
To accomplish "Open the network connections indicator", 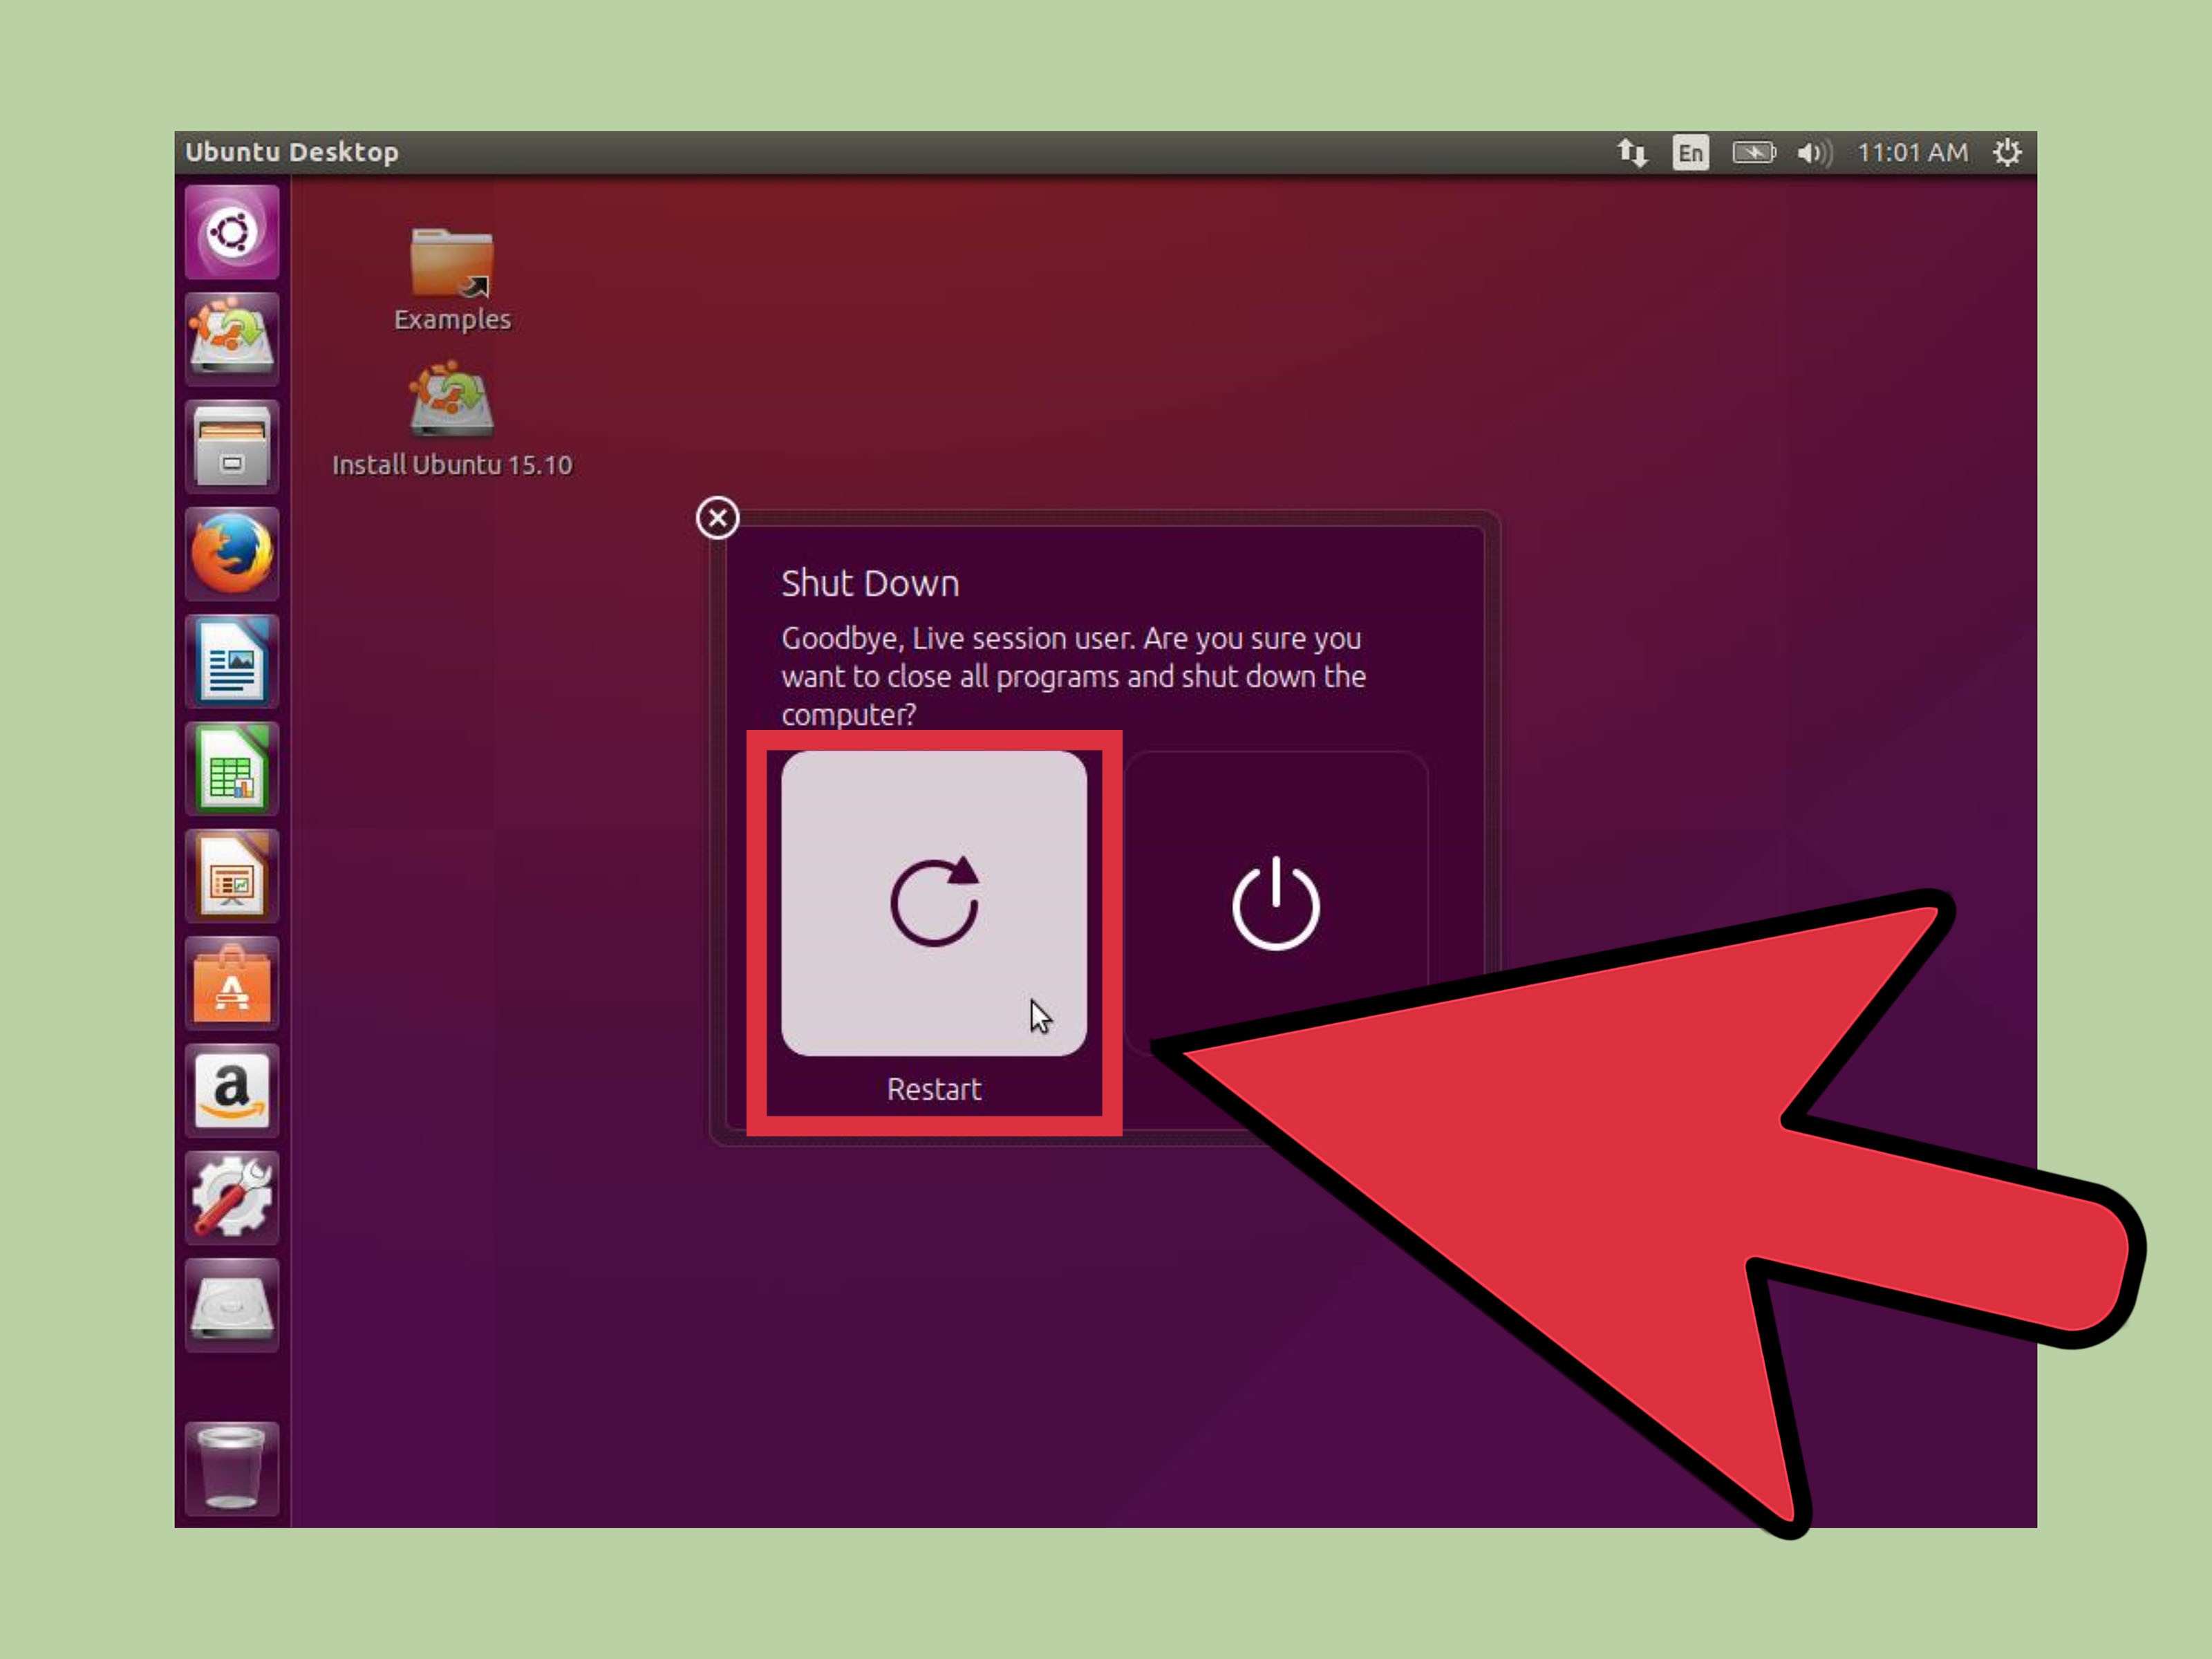I will [1632, 152].
